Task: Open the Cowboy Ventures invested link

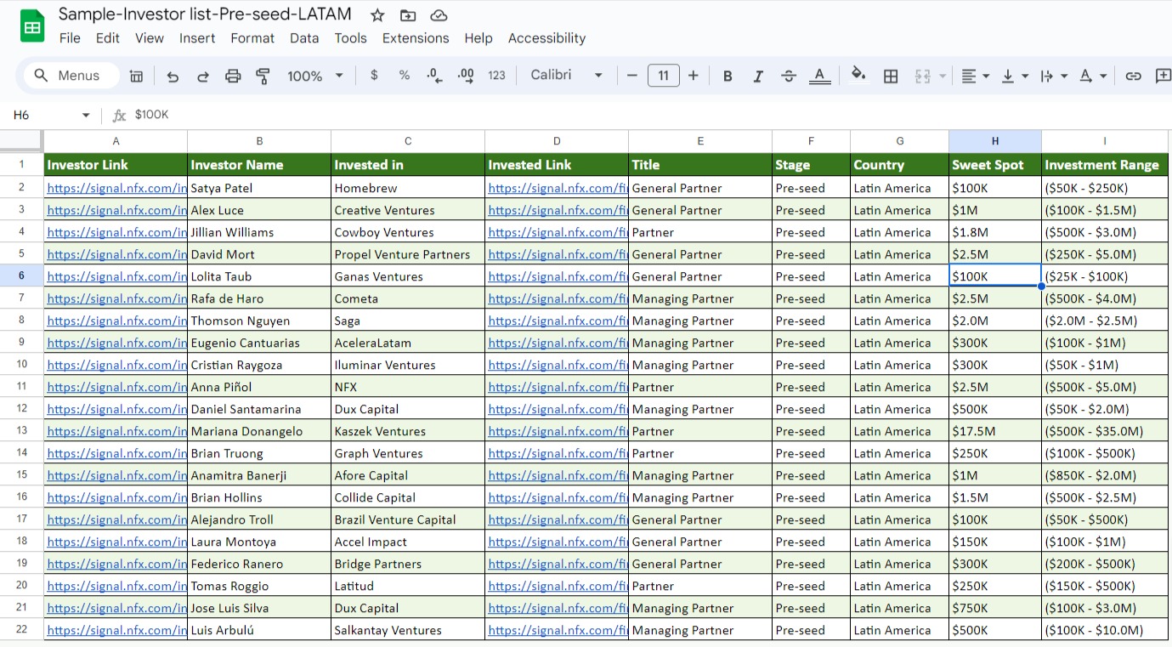Action: (x=558, y=232)
